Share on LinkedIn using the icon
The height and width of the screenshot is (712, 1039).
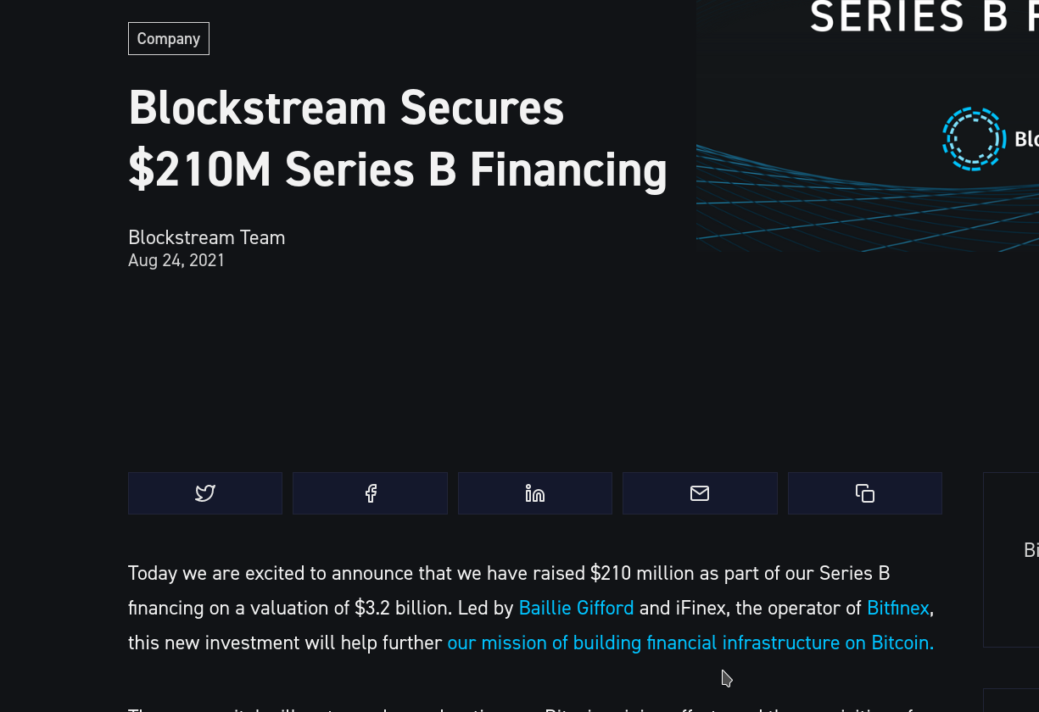(535, 493)
